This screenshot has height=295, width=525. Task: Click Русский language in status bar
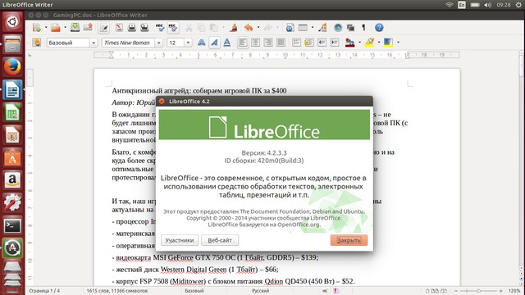point(261,291)
